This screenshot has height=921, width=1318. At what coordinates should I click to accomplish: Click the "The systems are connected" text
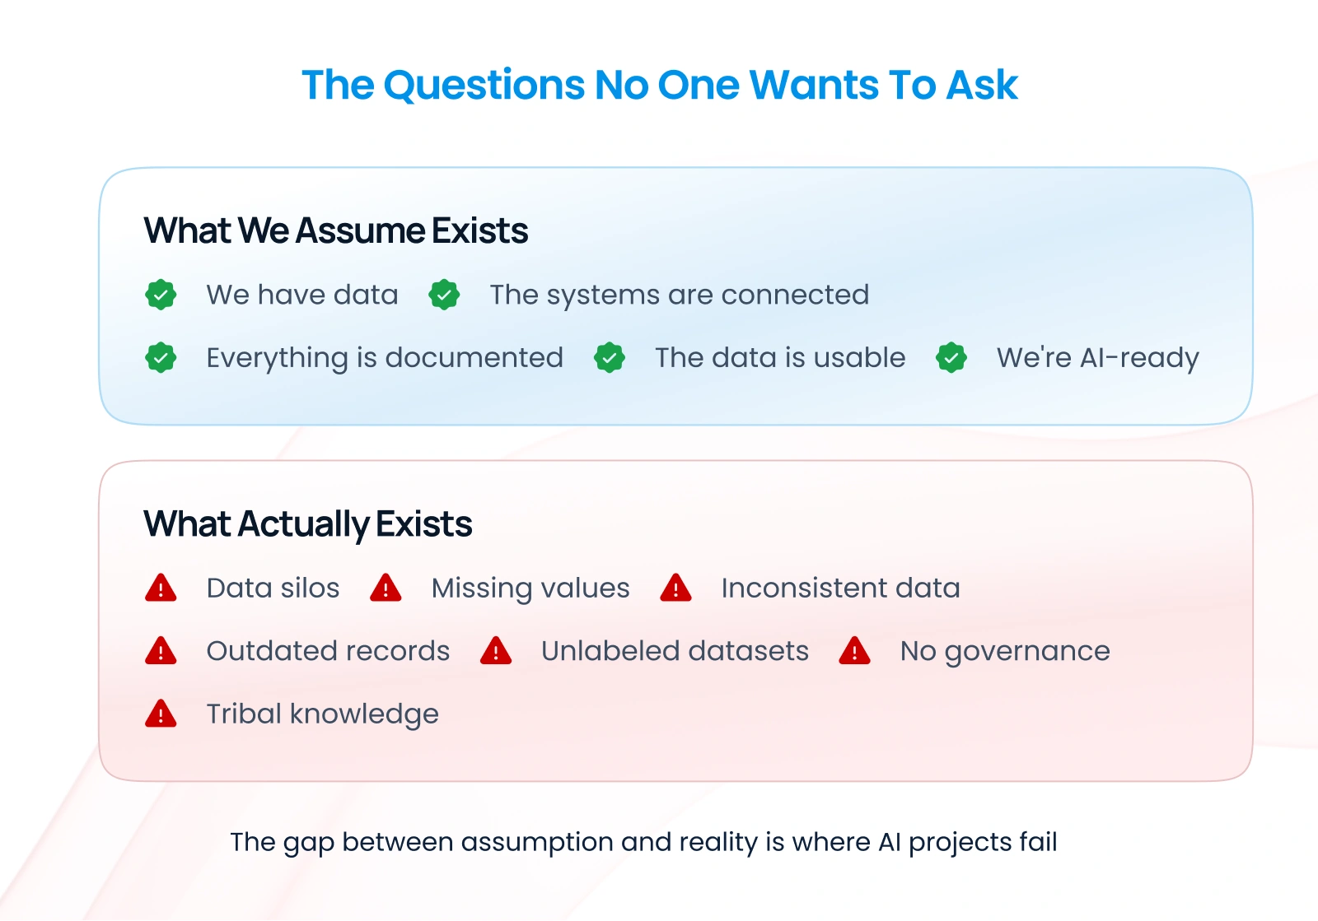680,295
